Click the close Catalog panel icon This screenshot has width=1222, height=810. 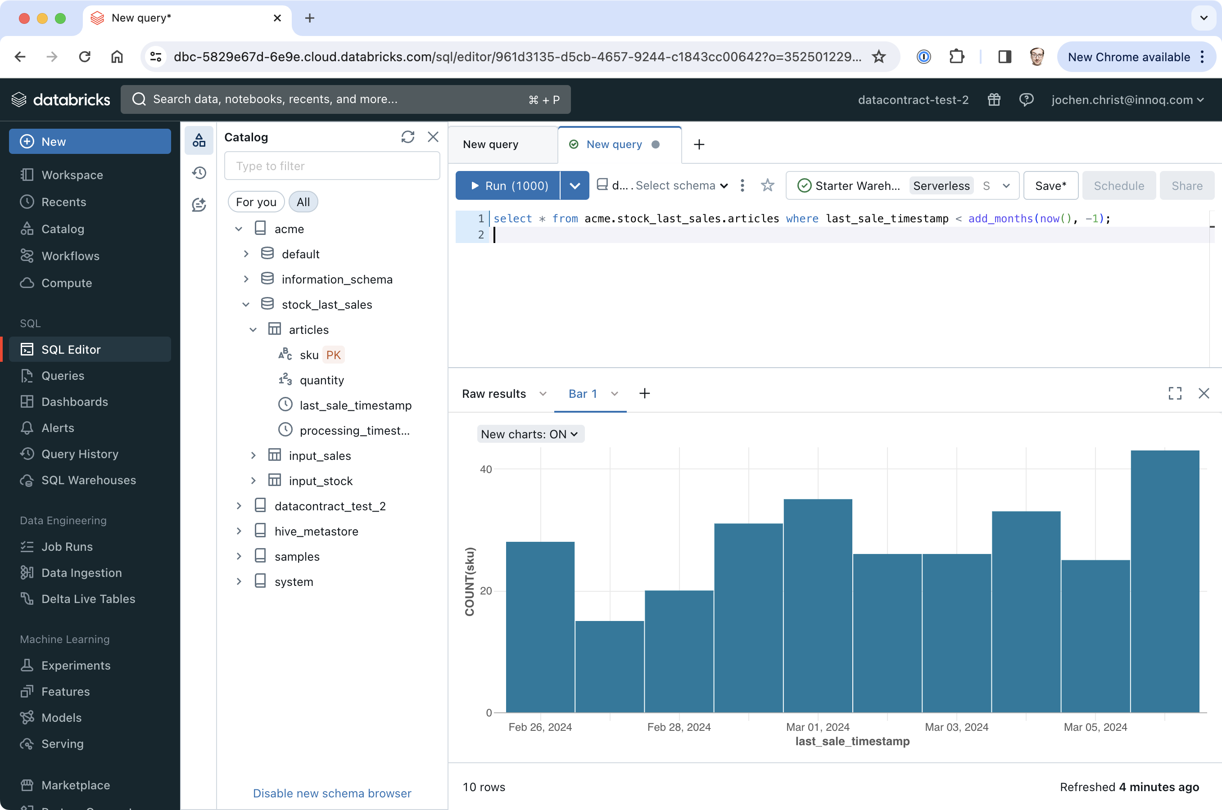(433, 136)
